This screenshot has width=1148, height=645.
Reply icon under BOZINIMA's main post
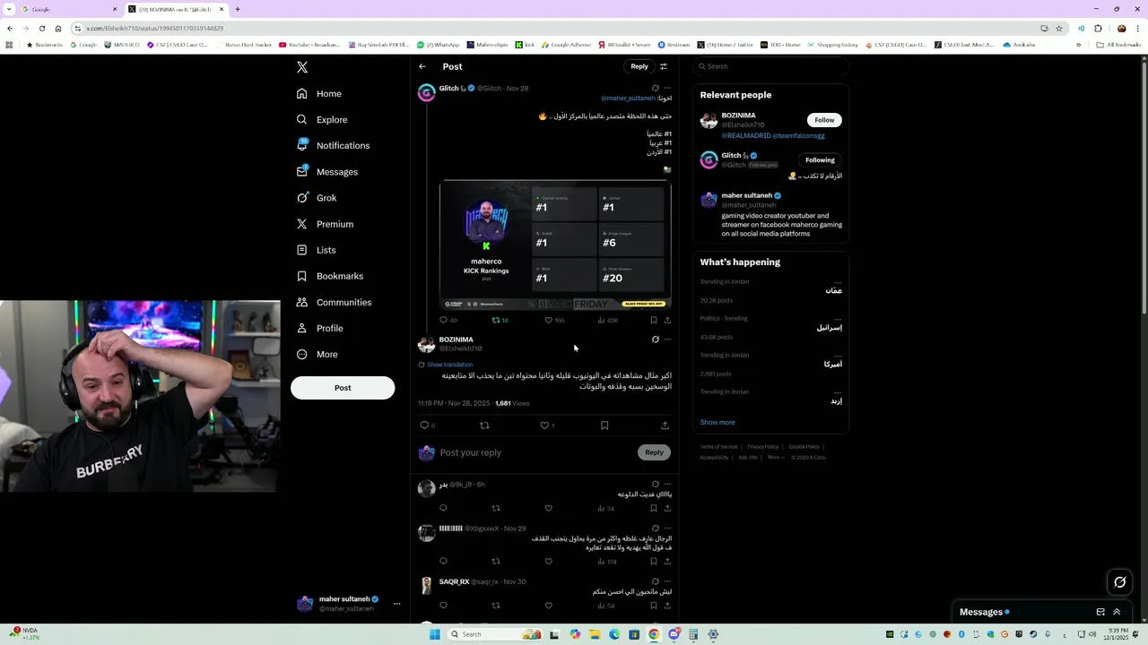[x=425, y=426]
